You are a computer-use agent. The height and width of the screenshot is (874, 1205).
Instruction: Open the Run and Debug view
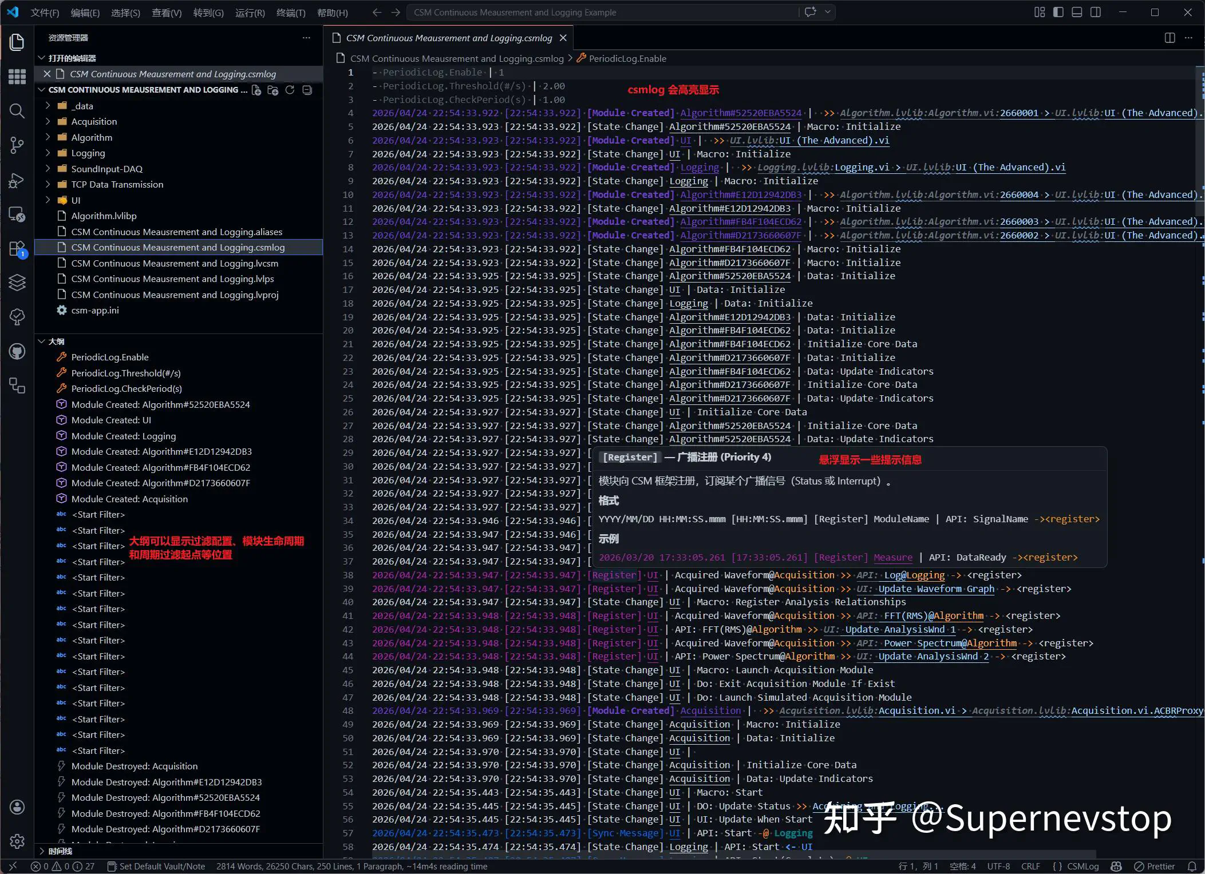(17, 180)
